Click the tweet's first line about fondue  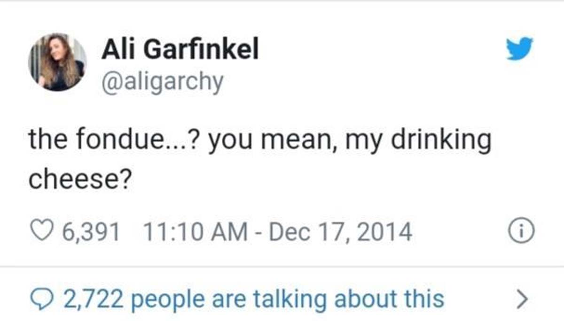coord(259,142)
